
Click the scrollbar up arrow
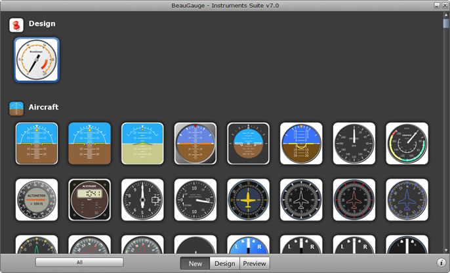pos(446,16)
